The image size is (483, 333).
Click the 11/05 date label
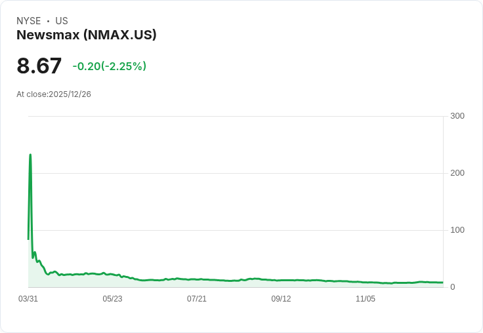366,299
